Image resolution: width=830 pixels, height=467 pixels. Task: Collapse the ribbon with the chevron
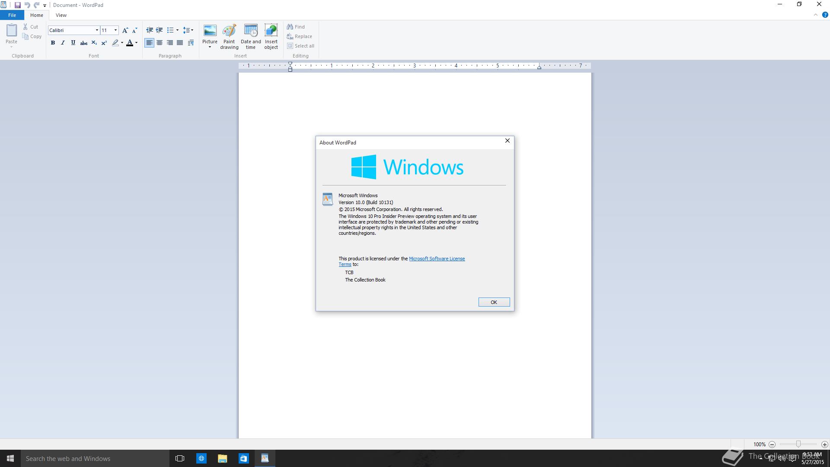(815, 15)
